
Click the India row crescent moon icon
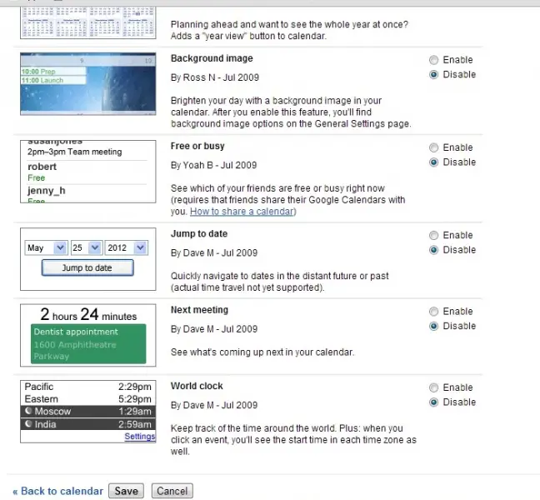pos(28,424)
